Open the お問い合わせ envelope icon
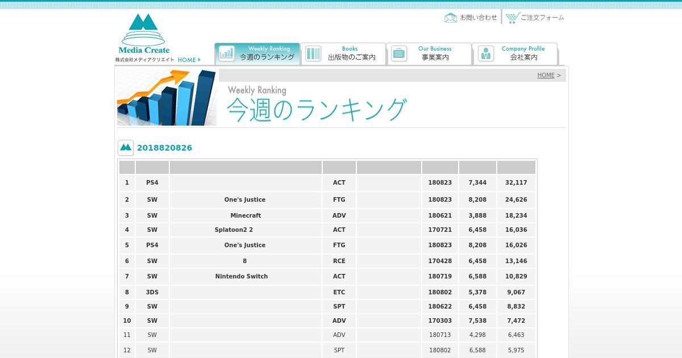The width and height of the screenshot is (682, 358). [x=451, y=18]
